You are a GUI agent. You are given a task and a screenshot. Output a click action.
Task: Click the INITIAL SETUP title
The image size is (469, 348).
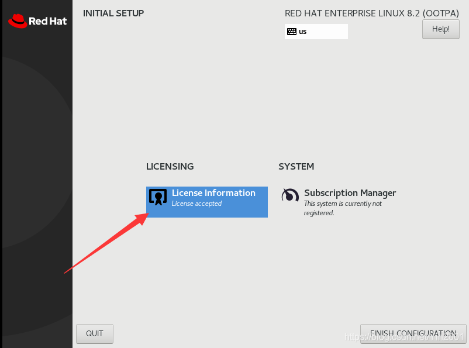[113, 13]
